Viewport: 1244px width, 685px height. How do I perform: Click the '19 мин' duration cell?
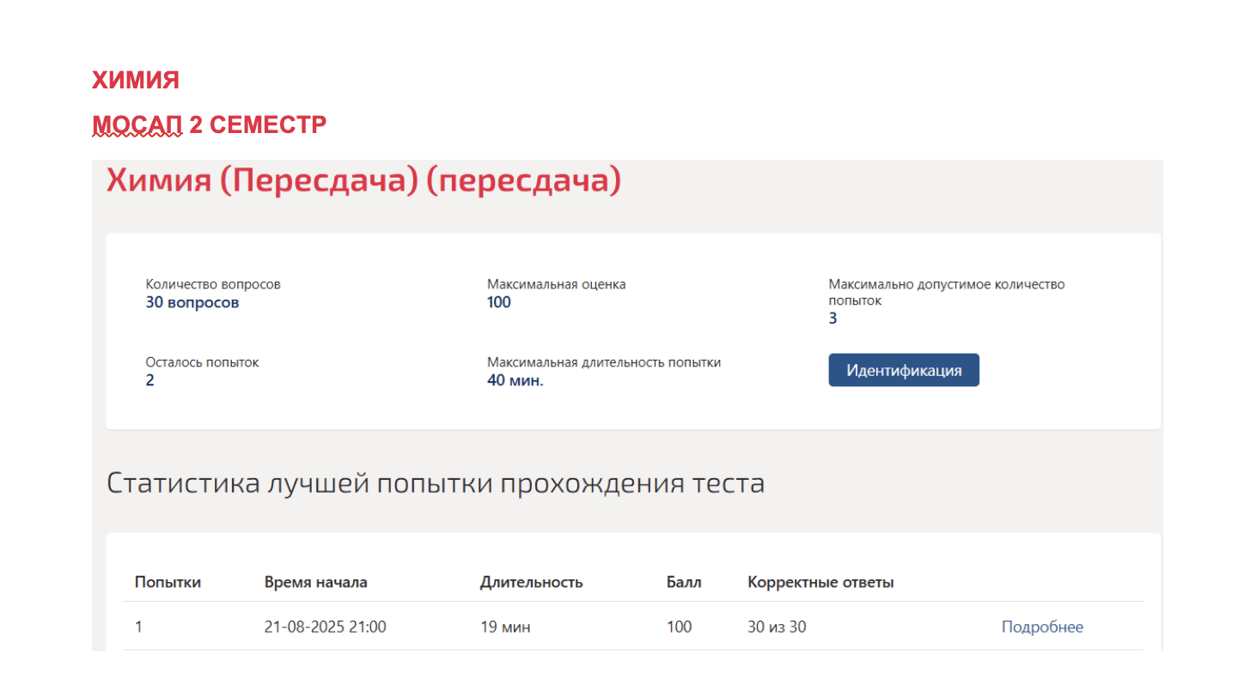(505, 627)
